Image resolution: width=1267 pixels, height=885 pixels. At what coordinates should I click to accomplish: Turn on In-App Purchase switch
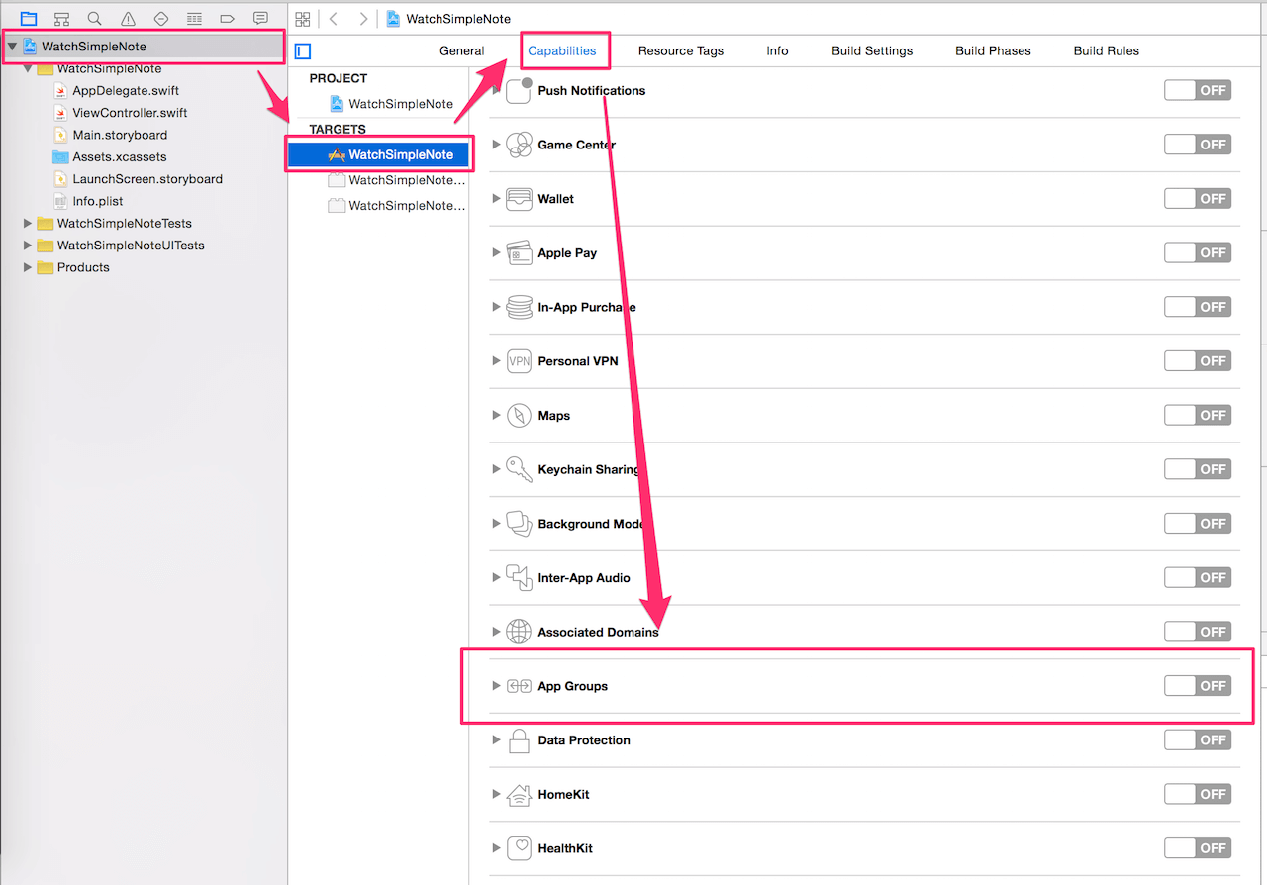click(x=1198, y=307)
